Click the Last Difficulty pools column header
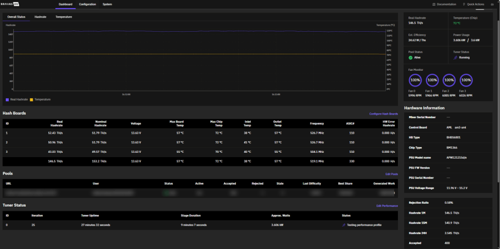 point(312,184)
